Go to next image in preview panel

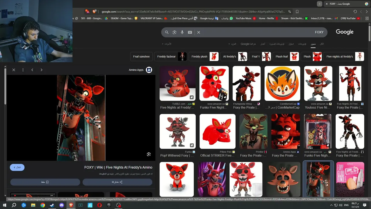coord(41,70)
